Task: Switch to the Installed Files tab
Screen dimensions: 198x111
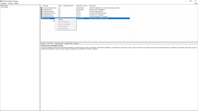Action: (x=68, y=43)
